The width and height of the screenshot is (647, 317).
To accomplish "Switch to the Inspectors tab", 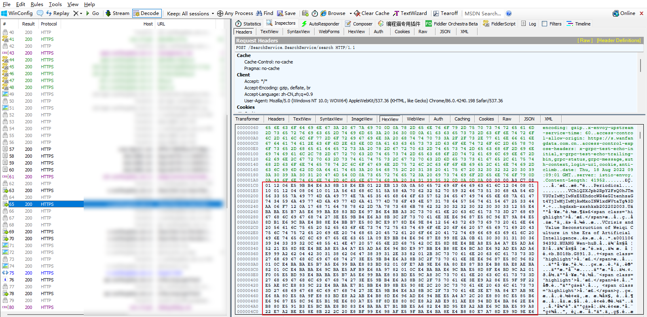I will 281,23.
